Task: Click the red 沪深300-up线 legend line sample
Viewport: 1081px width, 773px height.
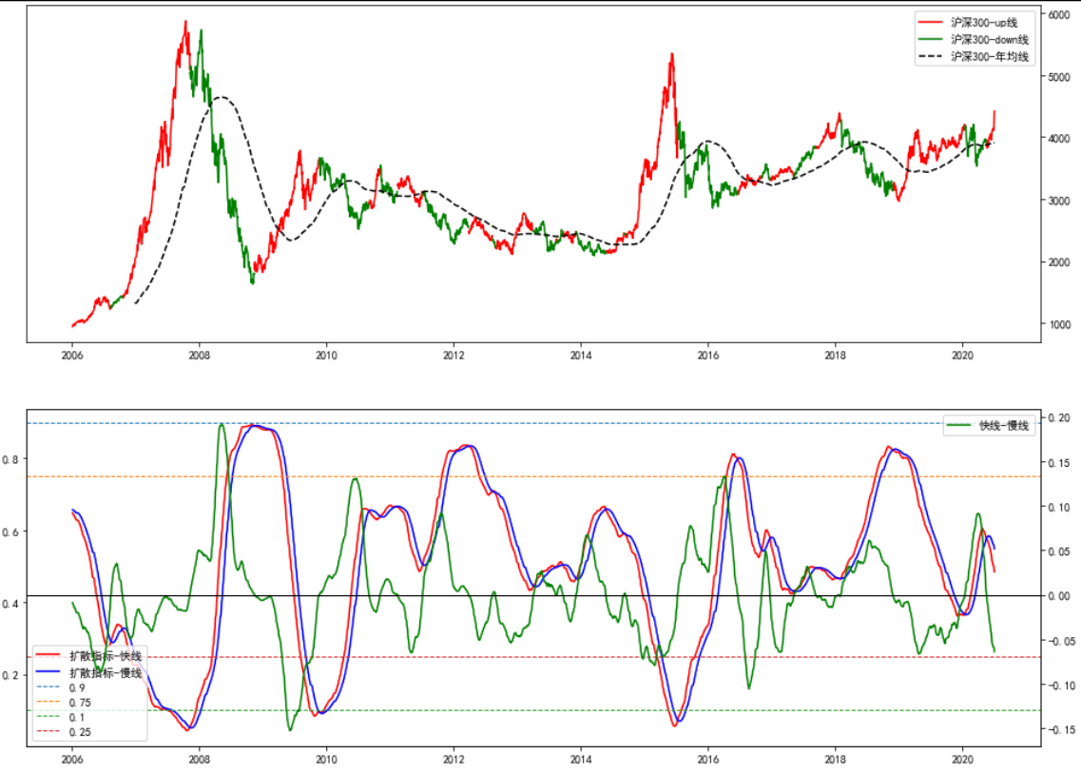Action: 932,21
